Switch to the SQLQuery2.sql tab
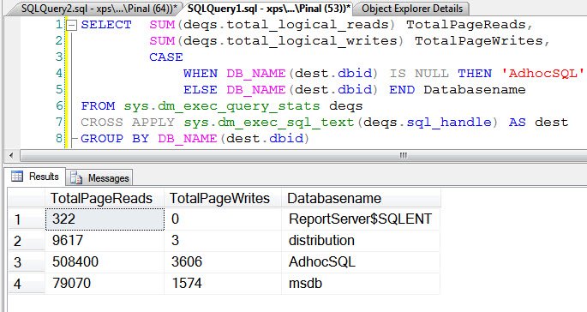Viewport: 587px width, 312px height. tap(98, 9)
